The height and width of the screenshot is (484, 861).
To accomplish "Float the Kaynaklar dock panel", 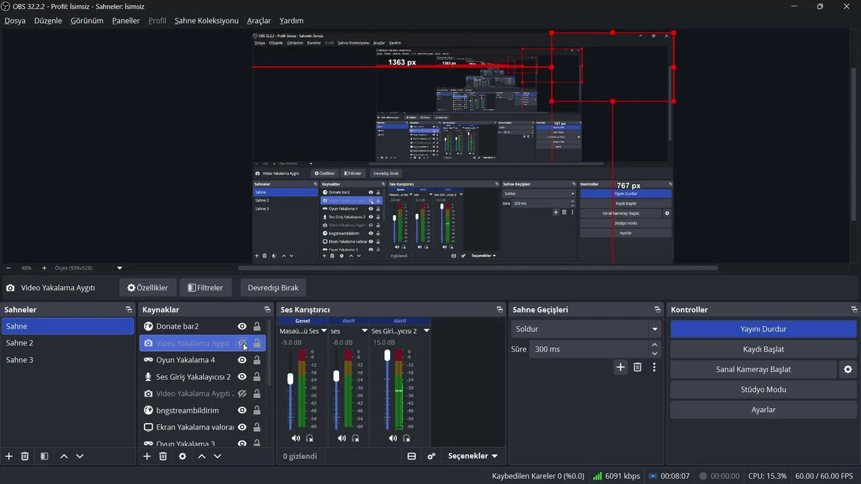I will (x=267, y=310).
